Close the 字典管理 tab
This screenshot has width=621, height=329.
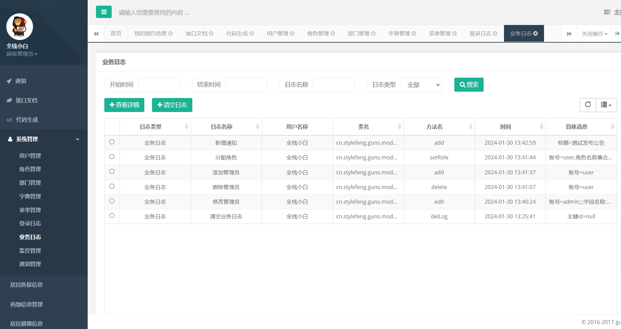pyautogui.click(x=414, y=34)
